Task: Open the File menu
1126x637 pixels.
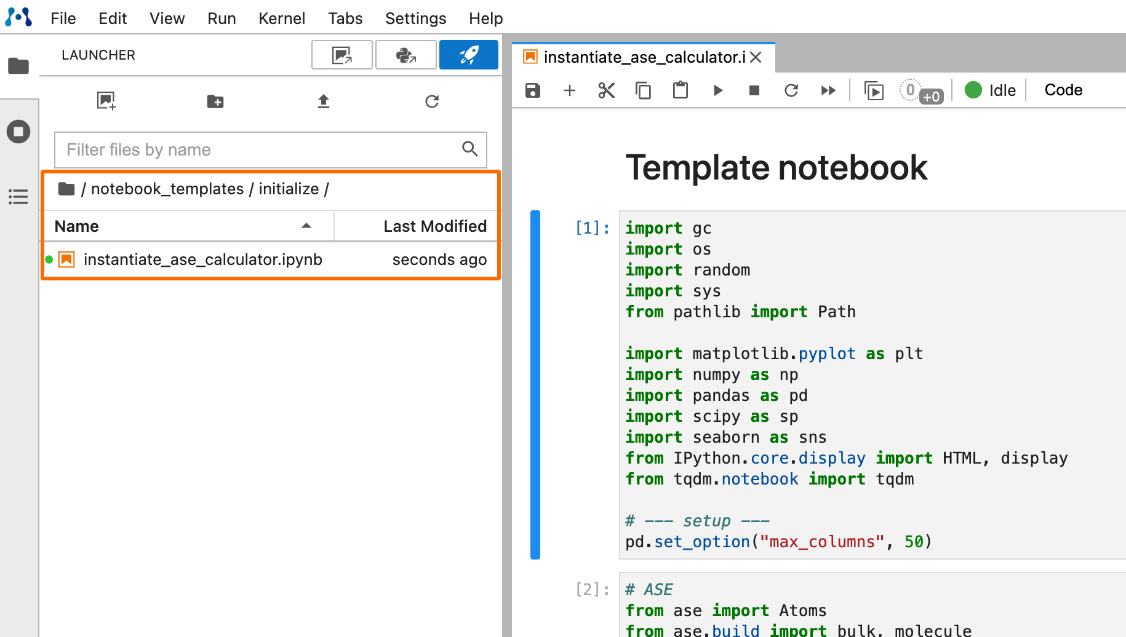Action: (x=63, y=18)
